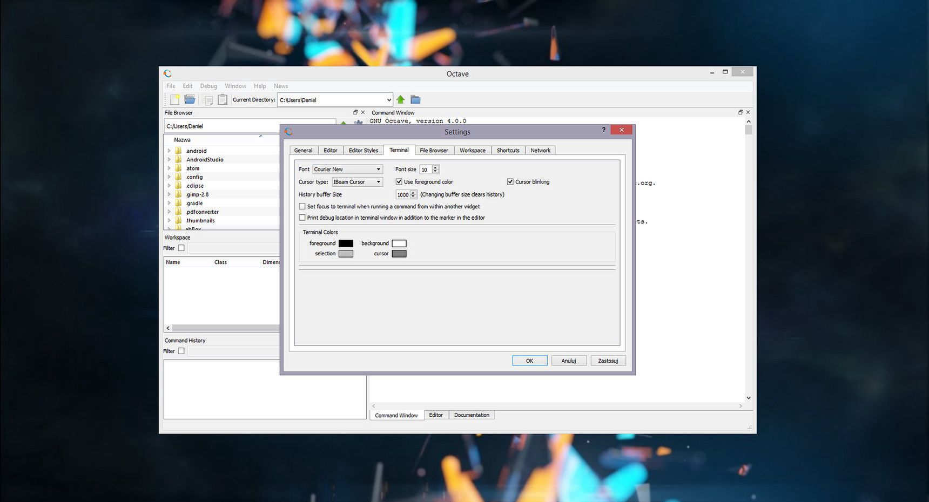Image resolution: width=929 pixels, height=502 pixels.
Task: Toggle the Workspace Filter checkbox
Action: [181, 248]
